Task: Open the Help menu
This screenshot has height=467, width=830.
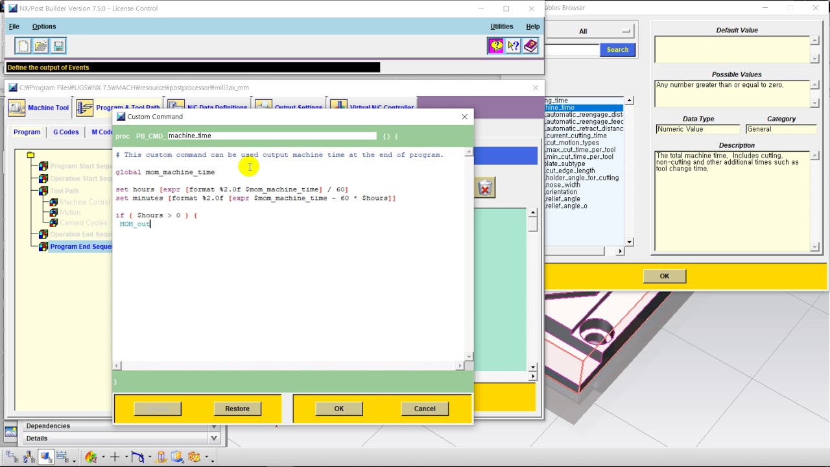Action: coord(533,27)
